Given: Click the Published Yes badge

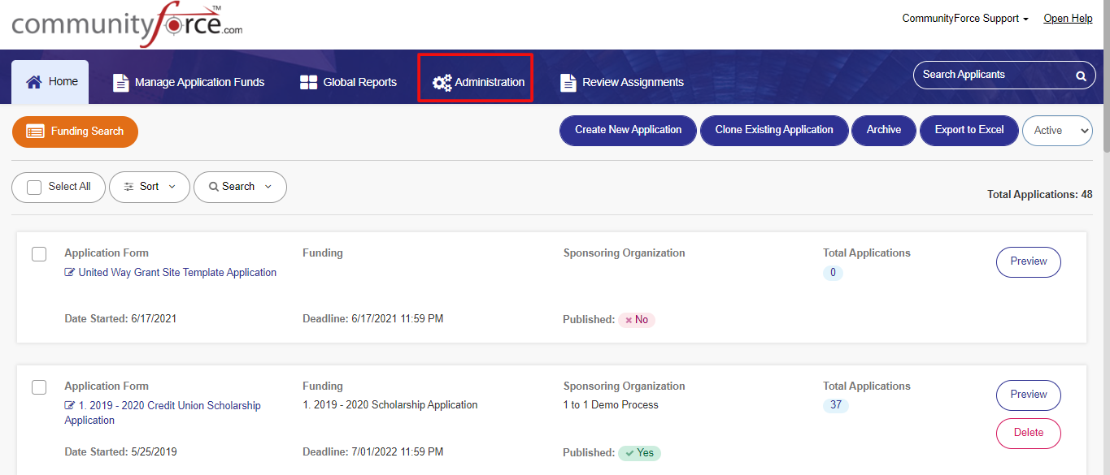Looking at the screenshot, I should click(639, 453).
